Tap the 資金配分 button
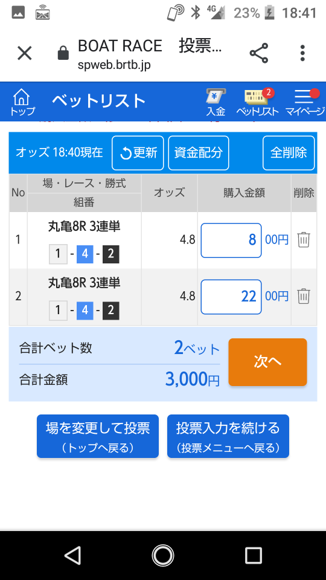This screenshot has height=580, width=326. click(x=199, y=153)
